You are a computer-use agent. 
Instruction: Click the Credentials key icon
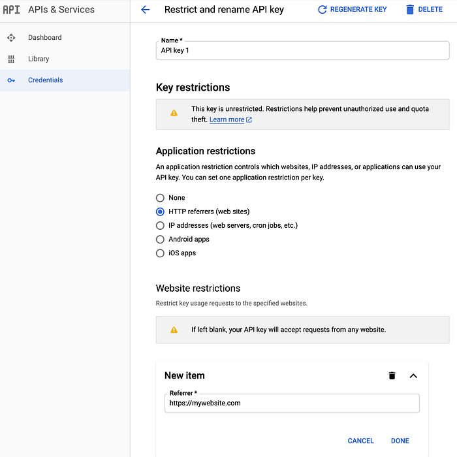pos(11,80)
